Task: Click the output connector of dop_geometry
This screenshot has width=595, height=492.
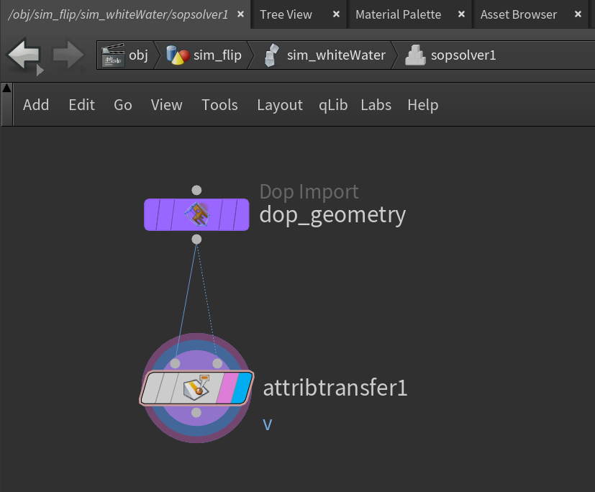Action: [x=196, y=240]
